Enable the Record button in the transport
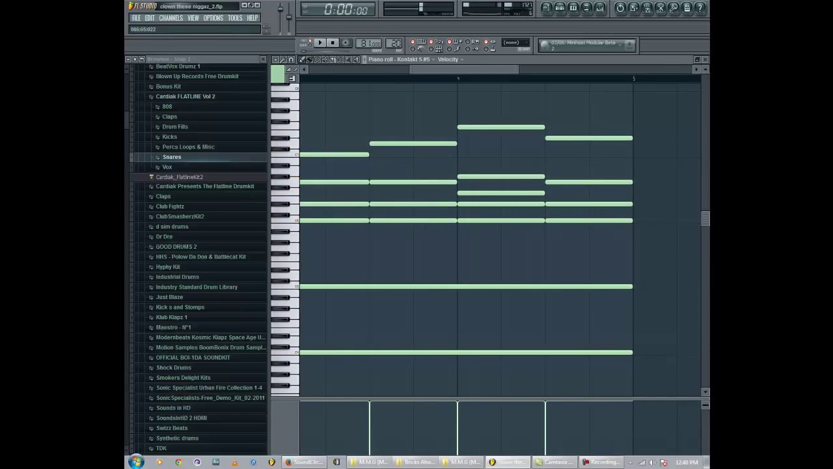833x469 pixels. tap(345, 42)
